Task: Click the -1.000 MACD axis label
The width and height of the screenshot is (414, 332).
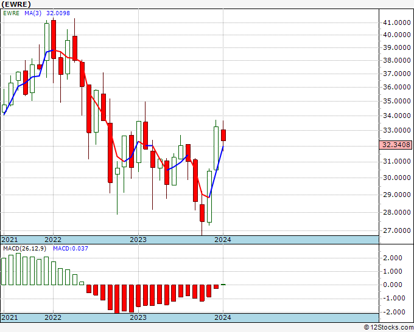Action: (395, 298)
